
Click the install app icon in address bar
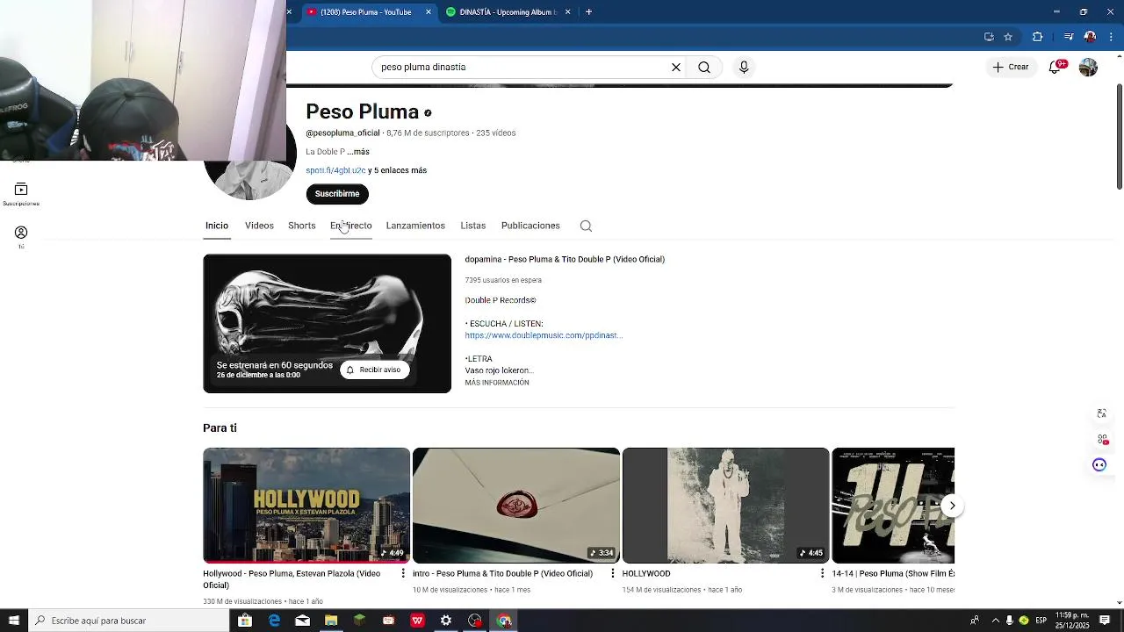tap(989, 37)
